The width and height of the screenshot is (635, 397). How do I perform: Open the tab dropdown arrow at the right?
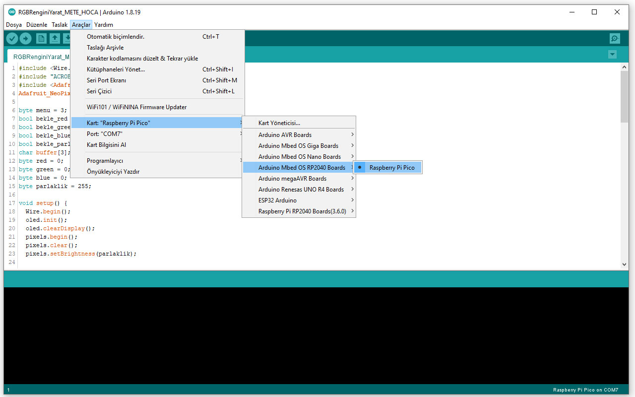point(613,55)
